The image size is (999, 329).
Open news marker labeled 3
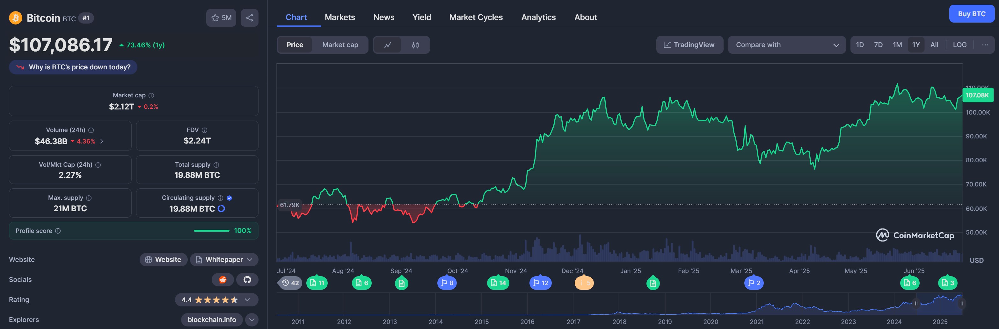point(947,283)
